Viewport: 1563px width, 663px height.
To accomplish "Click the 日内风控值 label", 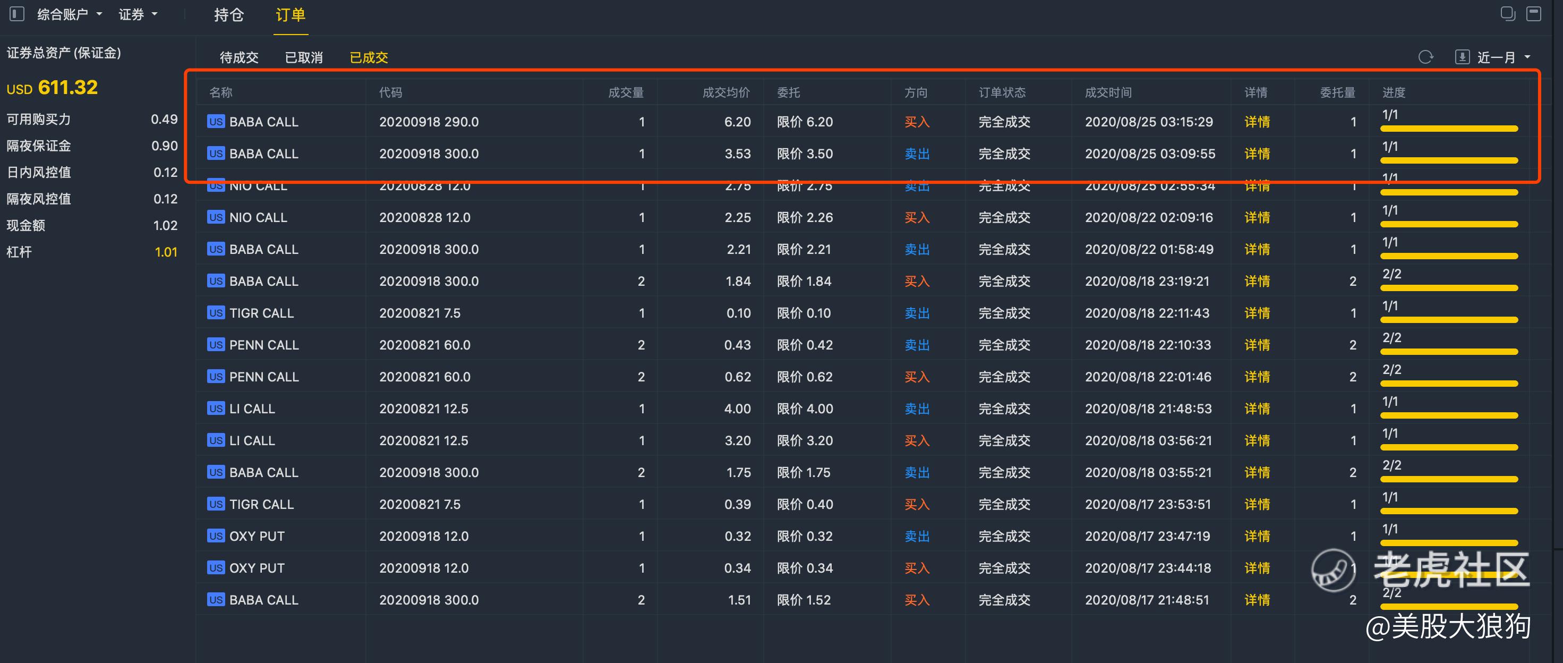I will (39, 173).
